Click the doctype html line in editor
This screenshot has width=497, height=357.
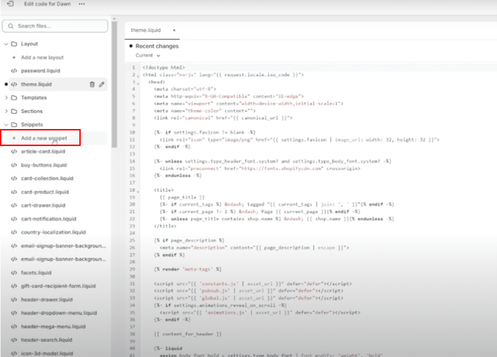click(x=164, y=67)
